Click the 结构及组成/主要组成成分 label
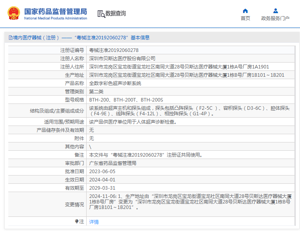Image resolution: width=300 pixels, height=231 pixels. [x=57, y=111]
